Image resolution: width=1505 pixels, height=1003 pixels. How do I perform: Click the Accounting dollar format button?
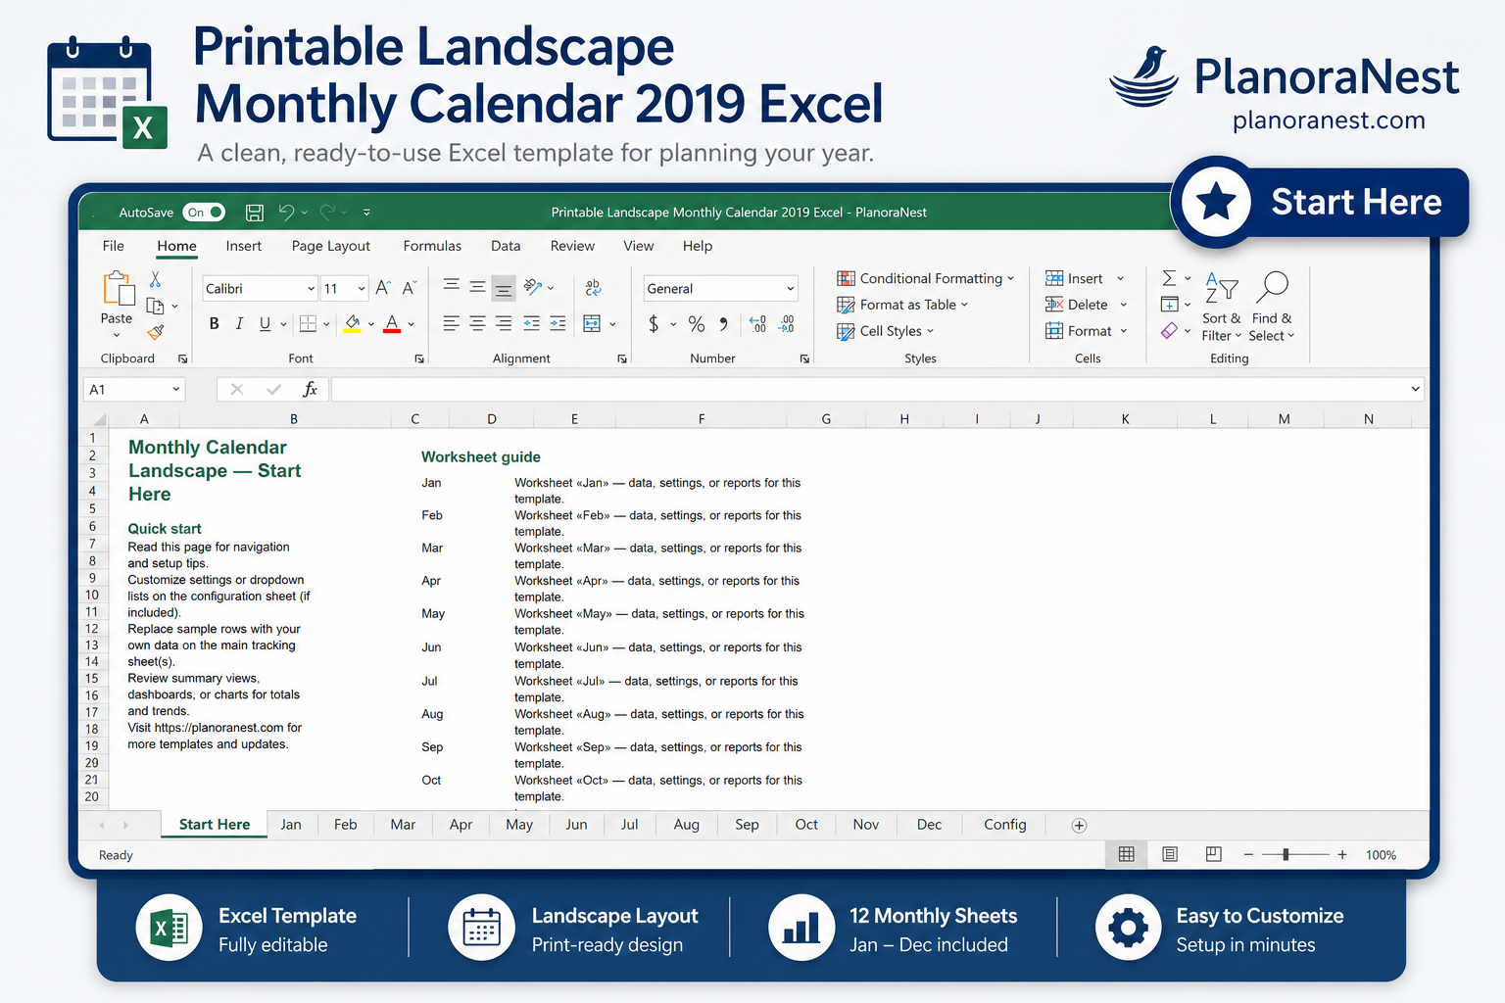(654, 324)
